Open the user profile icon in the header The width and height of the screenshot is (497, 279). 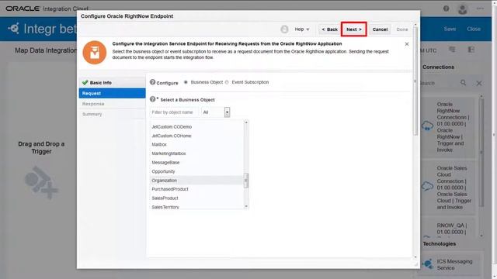[463, 9]
